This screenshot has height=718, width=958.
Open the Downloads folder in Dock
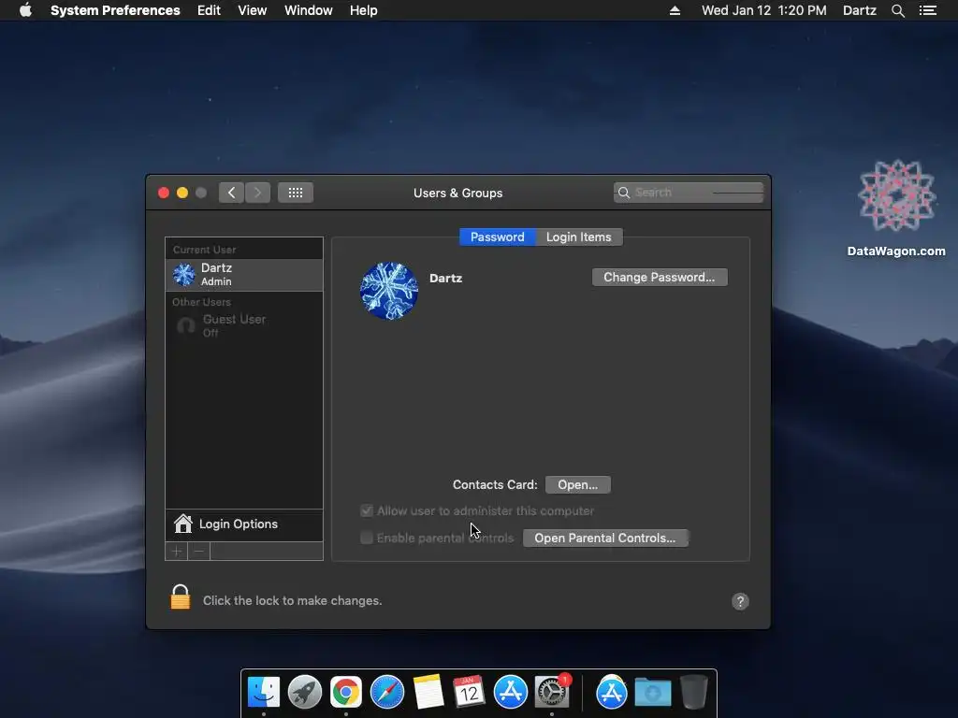652,693
